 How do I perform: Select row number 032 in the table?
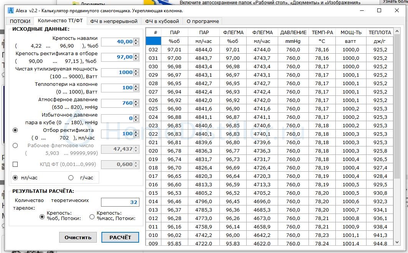[154, 49]
